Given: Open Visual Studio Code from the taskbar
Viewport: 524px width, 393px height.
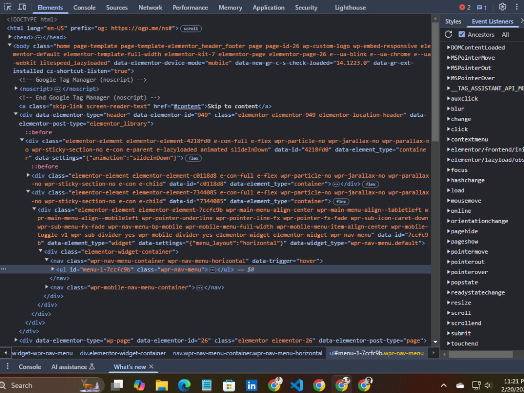Looking at the screenshot, I should coord(297,385).
